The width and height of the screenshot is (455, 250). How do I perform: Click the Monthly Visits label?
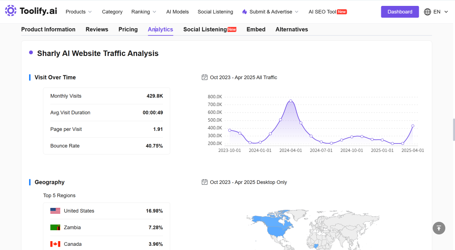(66, 96)
